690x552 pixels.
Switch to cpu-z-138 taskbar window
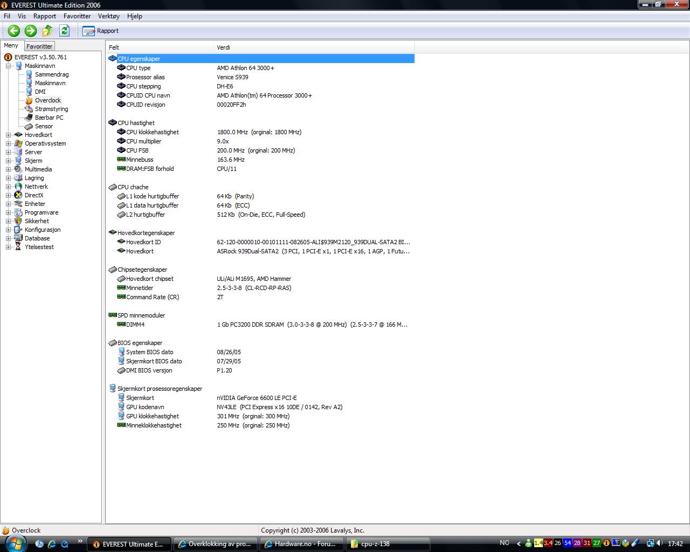pos(388,544)
